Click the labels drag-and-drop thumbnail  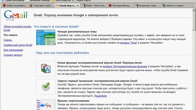click(46, 105)
